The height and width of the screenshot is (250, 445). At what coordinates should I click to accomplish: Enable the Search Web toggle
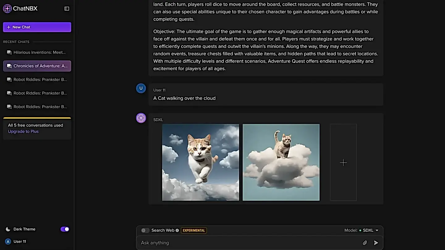click(x=145, y=230)
